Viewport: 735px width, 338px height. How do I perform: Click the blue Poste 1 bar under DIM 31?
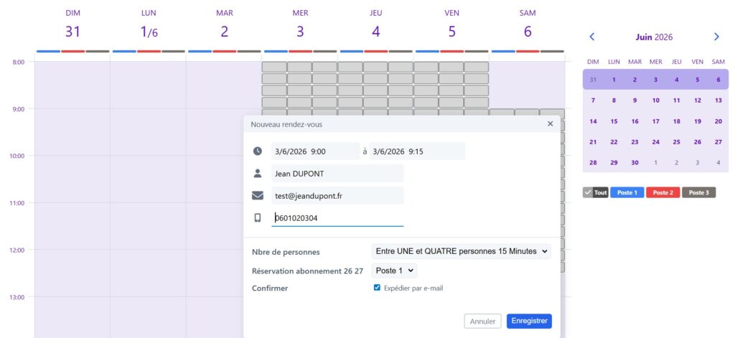click(48, 51)
